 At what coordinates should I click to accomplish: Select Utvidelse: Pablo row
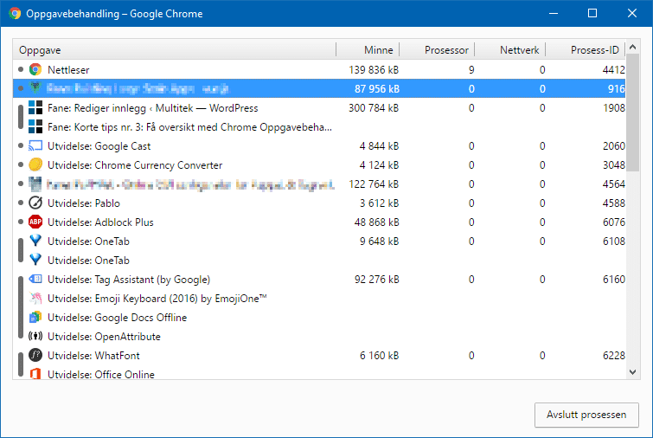coord(319,203)
